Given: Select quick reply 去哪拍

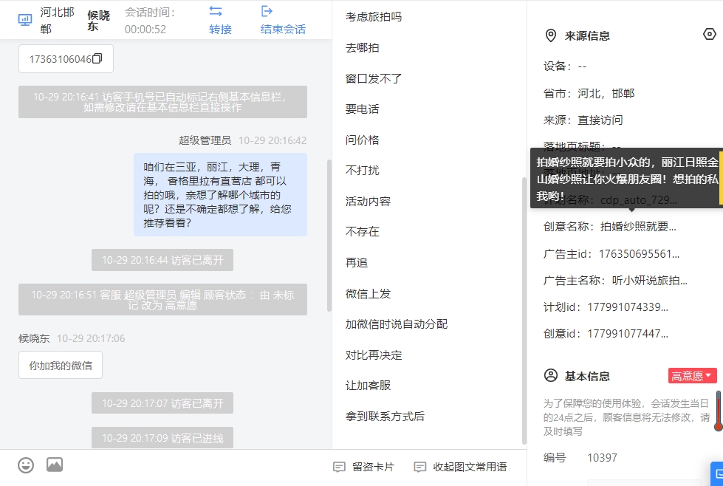Looking at the screenshot, I should pos(362,47).
